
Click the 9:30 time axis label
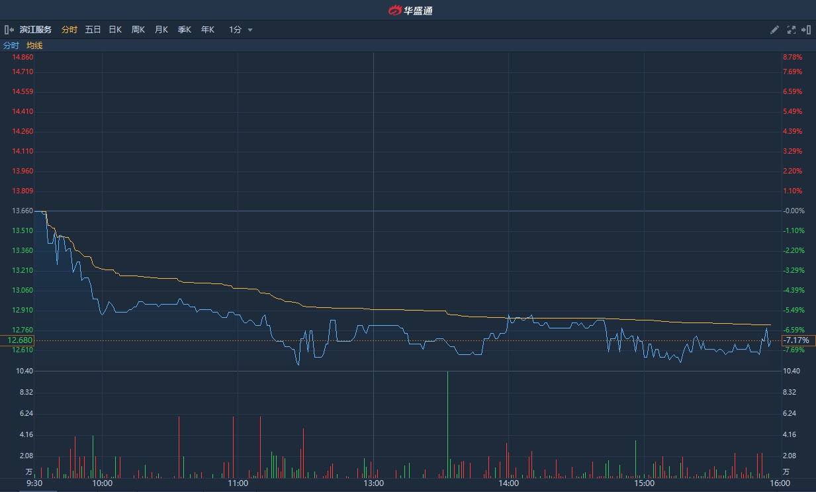tap(34, 483)
